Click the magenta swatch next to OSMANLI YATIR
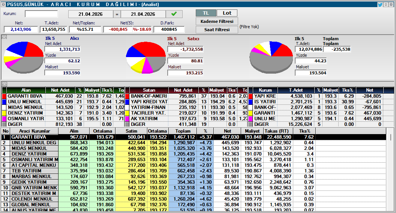The image size is (396, 213). click(4, 119)
